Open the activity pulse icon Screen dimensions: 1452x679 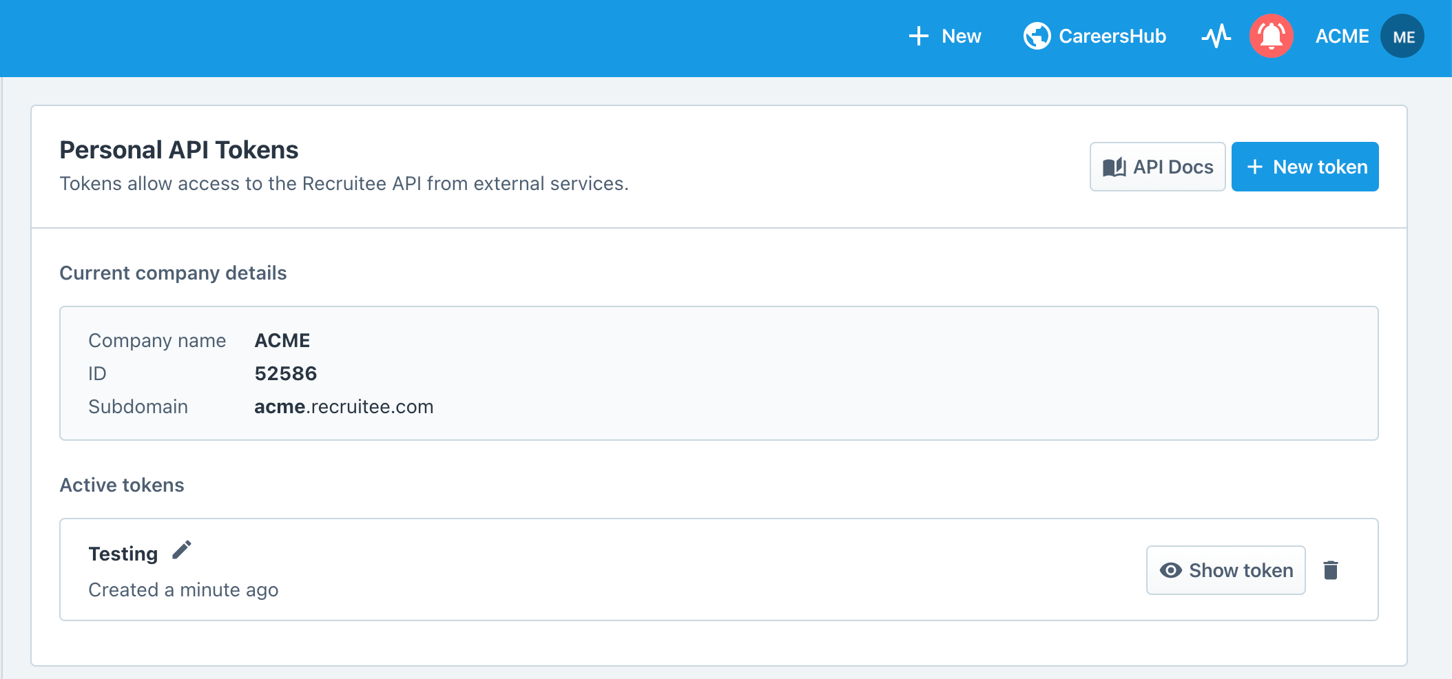click(x=1216, y=36)
